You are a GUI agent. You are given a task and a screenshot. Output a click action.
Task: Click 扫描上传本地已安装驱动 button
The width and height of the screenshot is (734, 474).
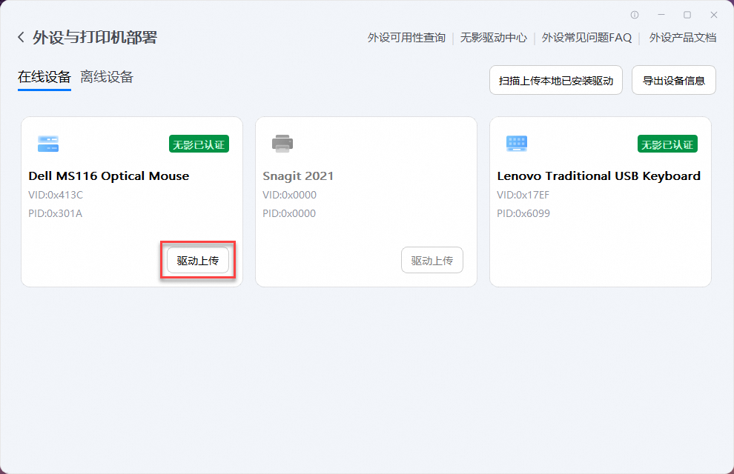(555, 81)
